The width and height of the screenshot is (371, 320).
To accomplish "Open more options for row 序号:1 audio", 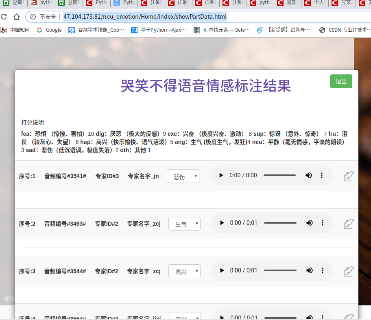I will (x=321, y=175).
